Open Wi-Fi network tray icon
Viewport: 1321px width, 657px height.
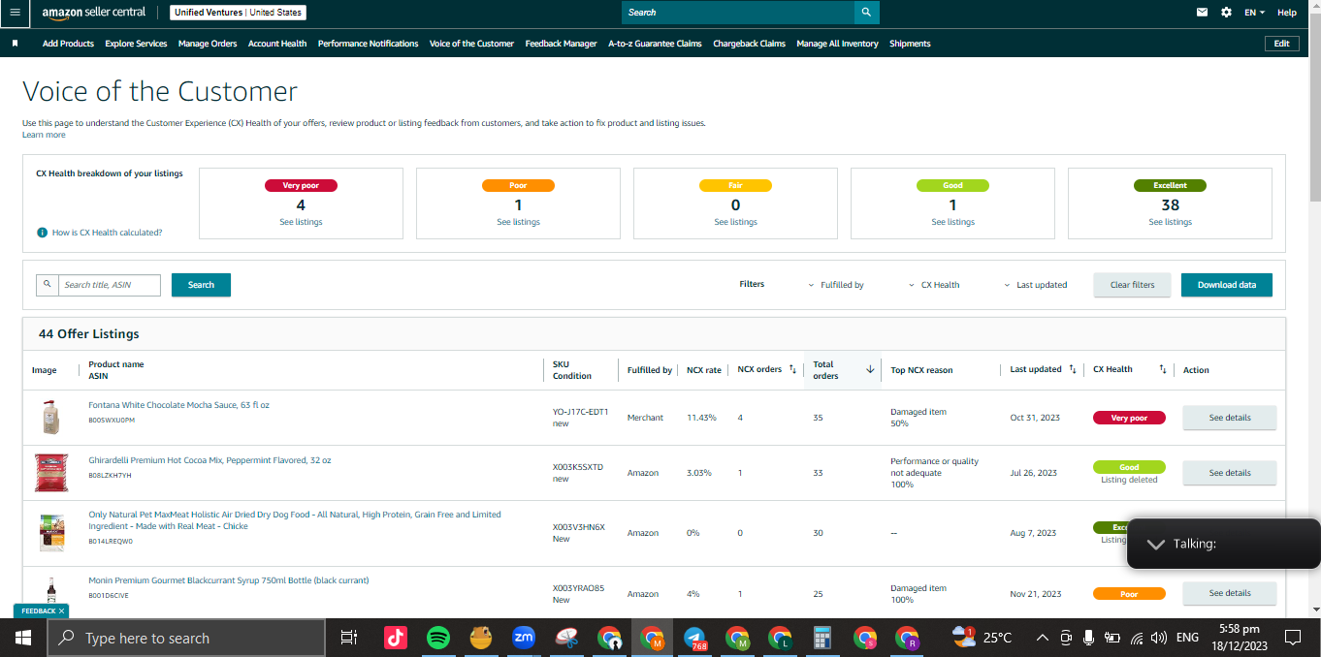[x=1136, y=638]
